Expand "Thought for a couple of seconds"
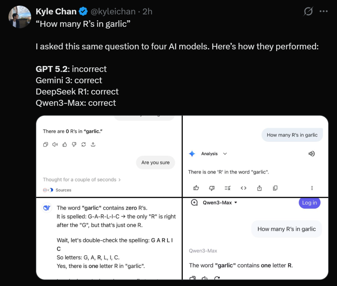The image size is (337, 286). click(x=82, y=180)
